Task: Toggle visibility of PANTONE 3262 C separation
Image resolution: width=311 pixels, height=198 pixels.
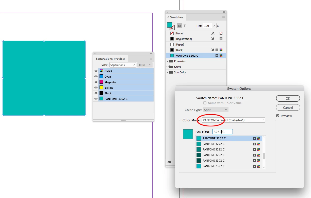Action: pos(96,99)
